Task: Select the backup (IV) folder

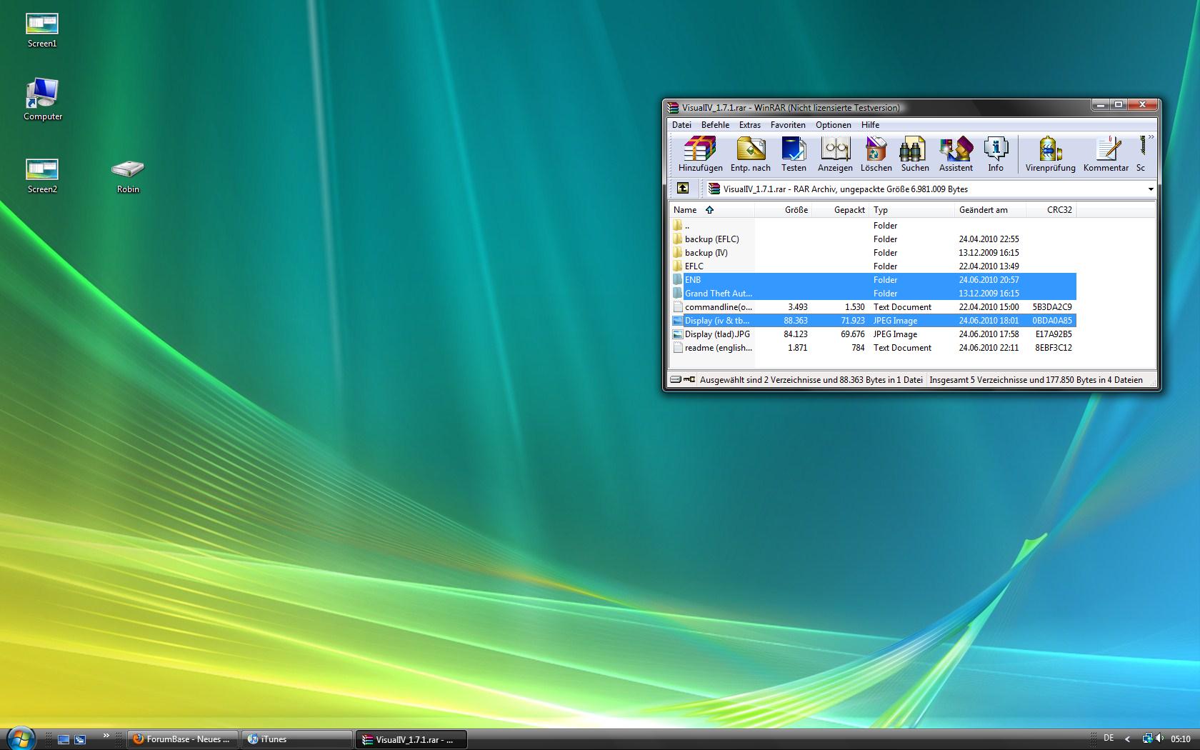Action: [x=873, y=253]
